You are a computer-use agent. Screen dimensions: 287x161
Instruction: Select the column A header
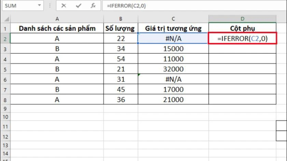tap(57, 18)
